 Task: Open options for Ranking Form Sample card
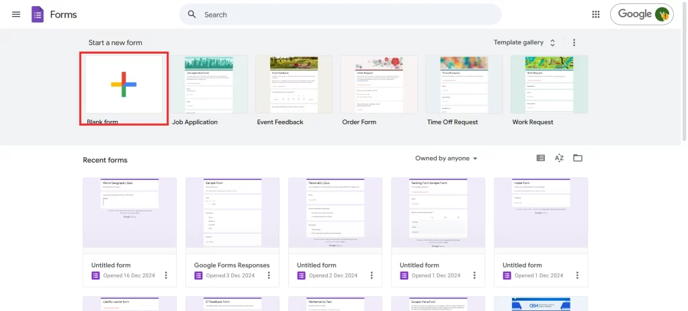[474, 275]
